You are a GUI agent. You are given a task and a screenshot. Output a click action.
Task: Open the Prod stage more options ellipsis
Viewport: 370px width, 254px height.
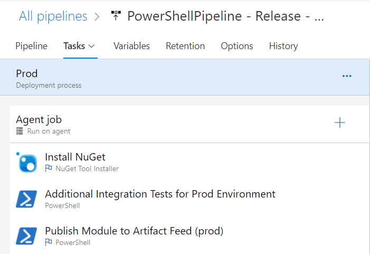(347, 76)
